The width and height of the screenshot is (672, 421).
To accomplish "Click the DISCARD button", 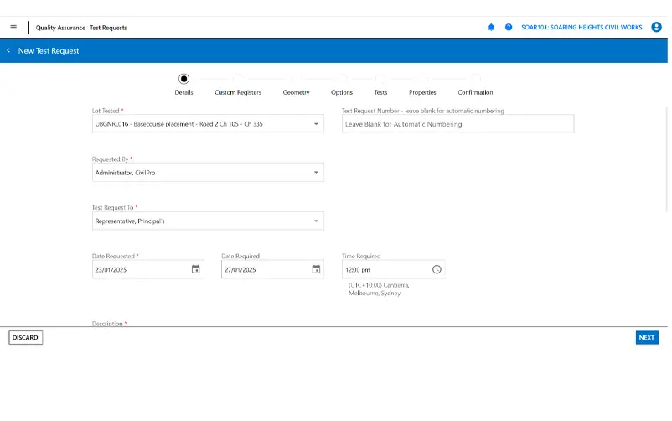I will 25,338.
